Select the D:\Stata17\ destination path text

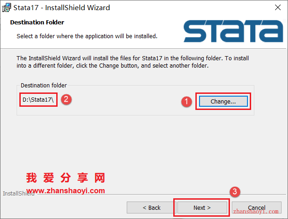click(38, 99)
